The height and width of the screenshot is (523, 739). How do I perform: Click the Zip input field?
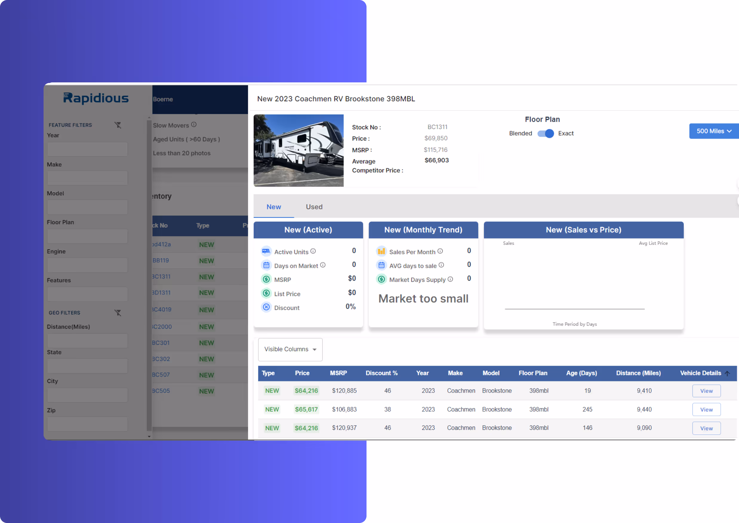[87, 424]
